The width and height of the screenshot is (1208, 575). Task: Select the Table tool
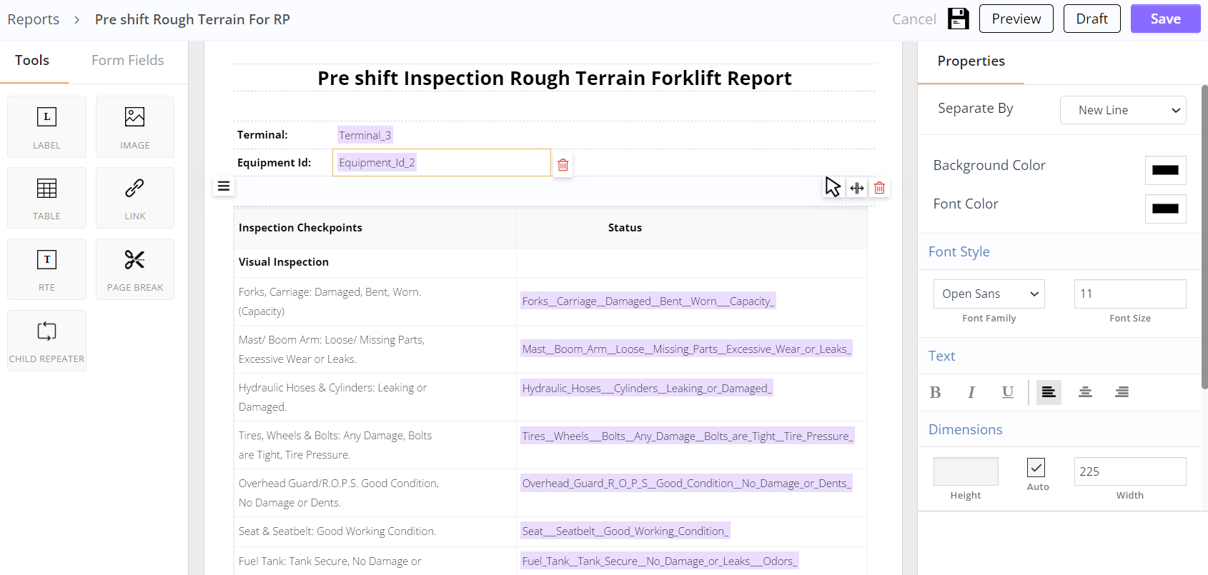[x=46, y=198]
